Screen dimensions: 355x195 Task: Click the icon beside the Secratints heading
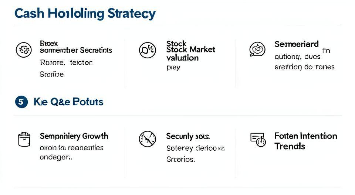[23, 50]
